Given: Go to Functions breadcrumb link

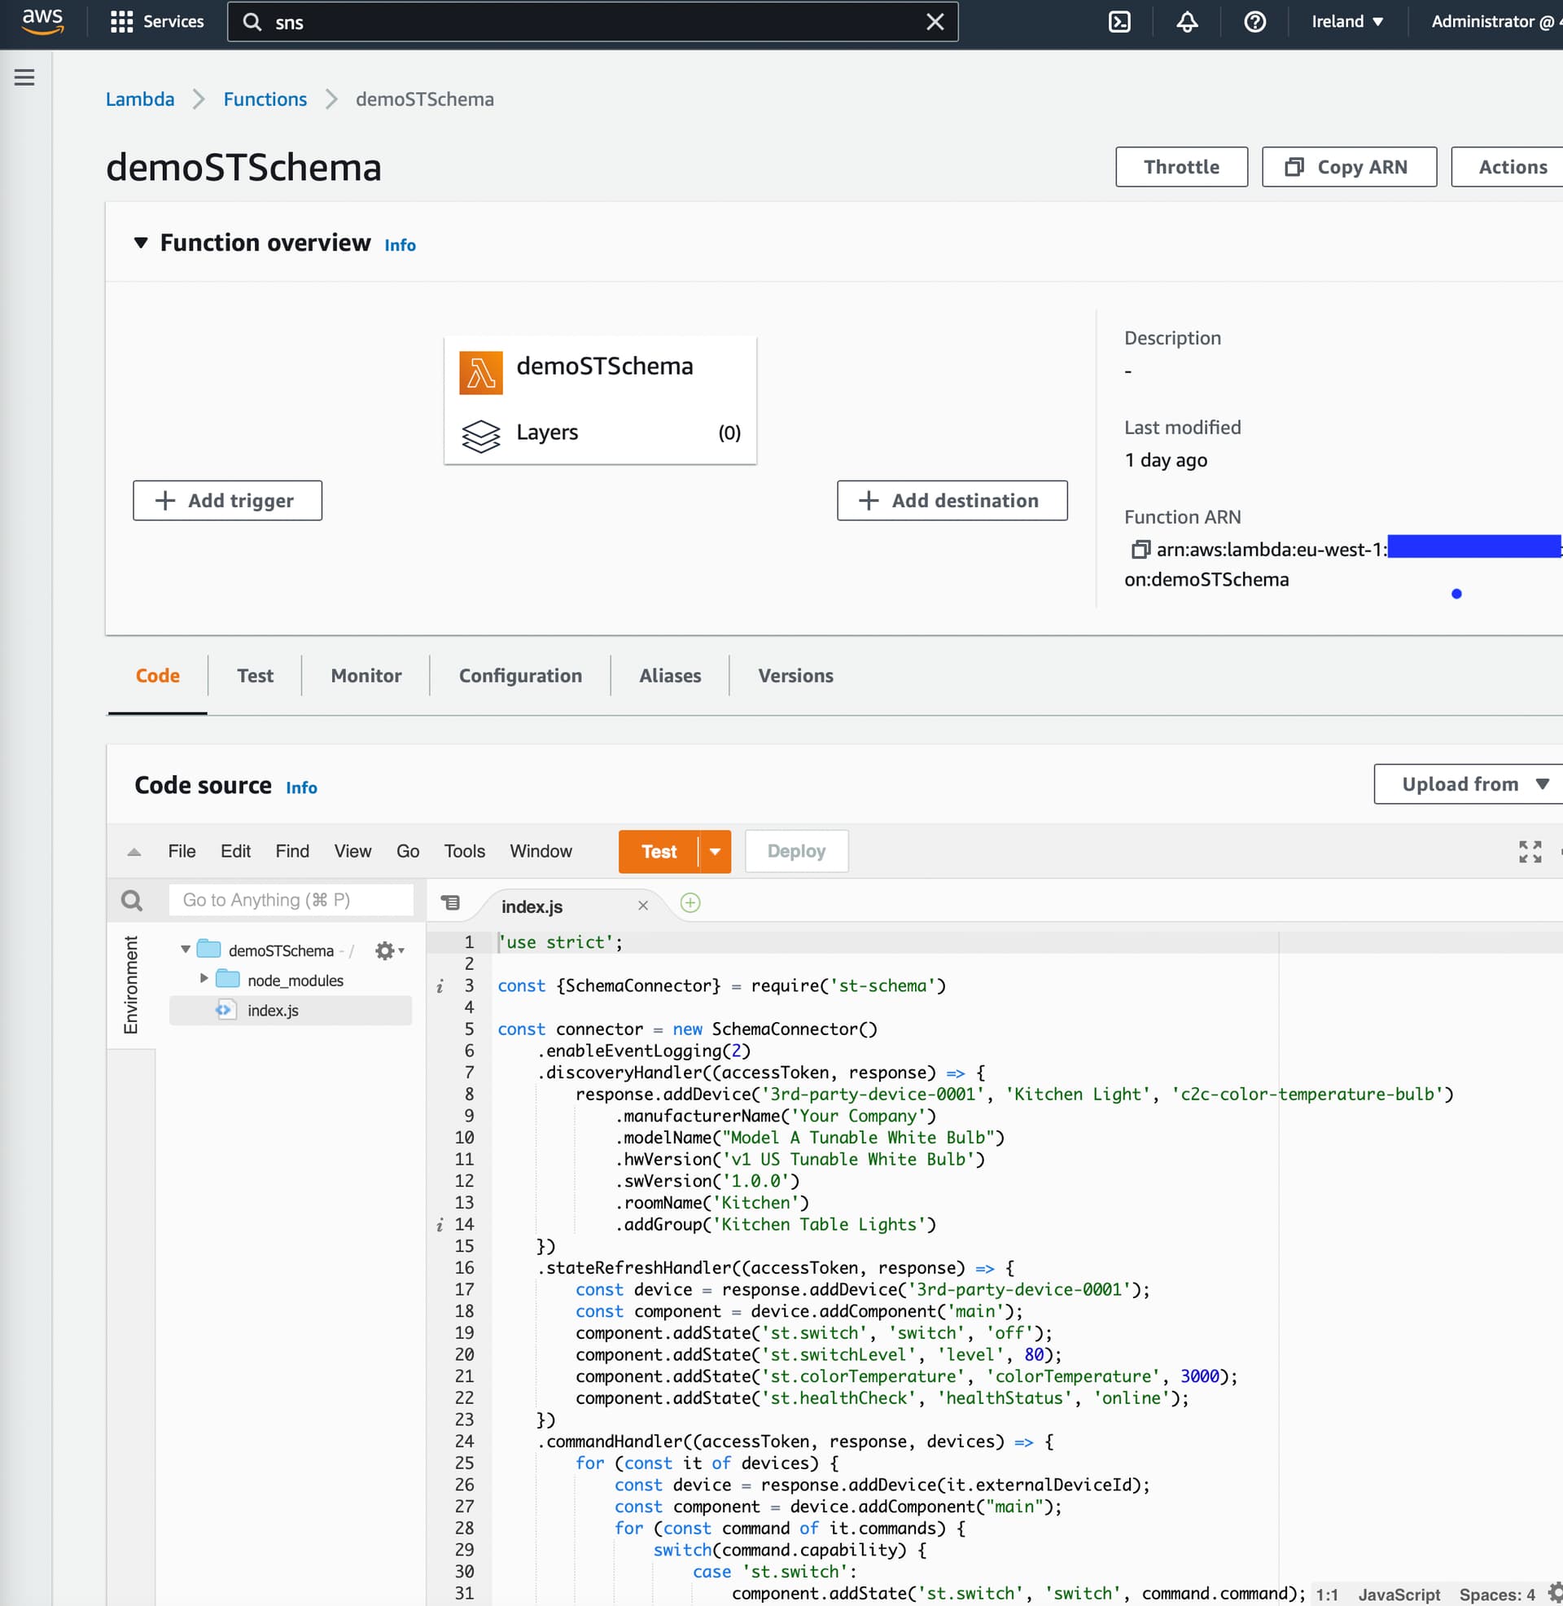Looking at the screenshot, I should [x=265, y=99].
